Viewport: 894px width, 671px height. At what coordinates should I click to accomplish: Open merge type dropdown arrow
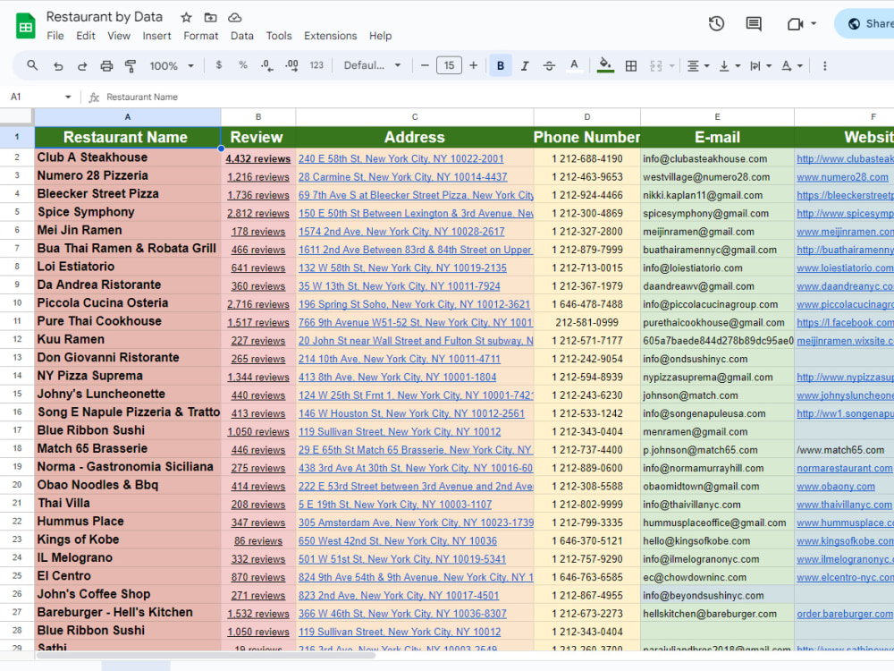pyautogui.click(x=672, y=66)
